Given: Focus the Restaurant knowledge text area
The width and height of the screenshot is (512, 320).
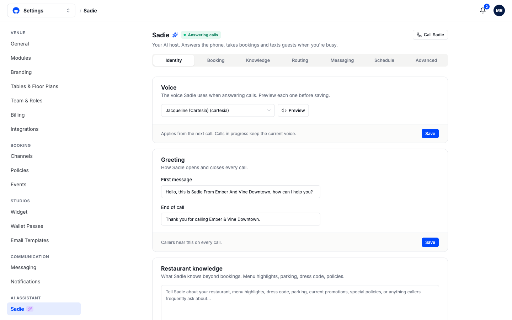Looking at the screenshot, I should (300, 302).
